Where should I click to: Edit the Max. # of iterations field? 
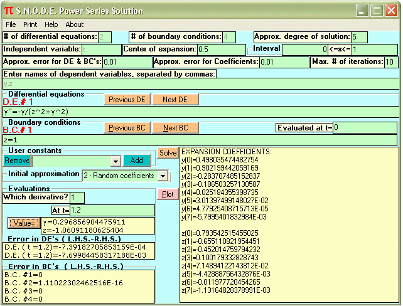point(390,62)
